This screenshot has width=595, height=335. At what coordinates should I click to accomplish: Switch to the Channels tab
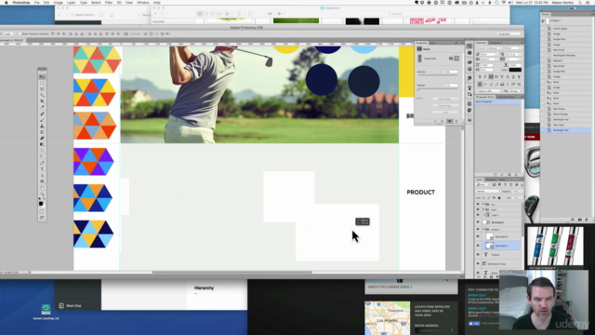click(x=491, y=180)
